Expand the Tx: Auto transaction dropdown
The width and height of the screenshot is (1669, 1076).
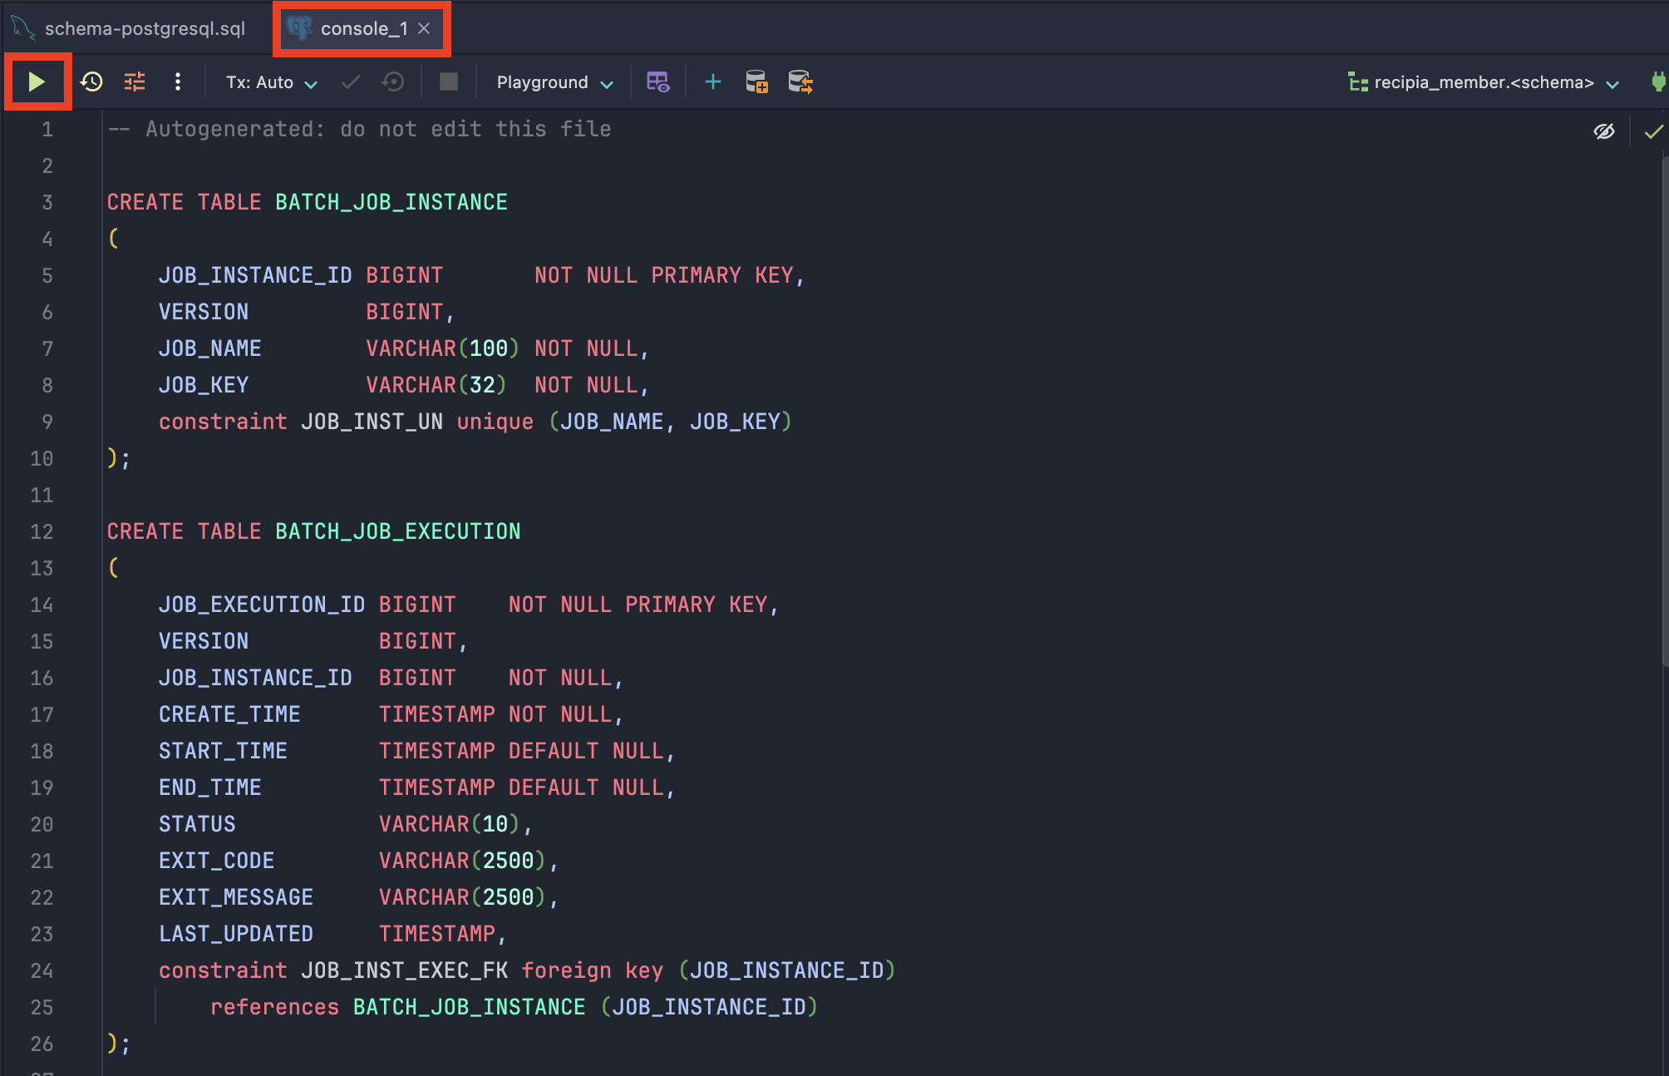tap(271, 82)
